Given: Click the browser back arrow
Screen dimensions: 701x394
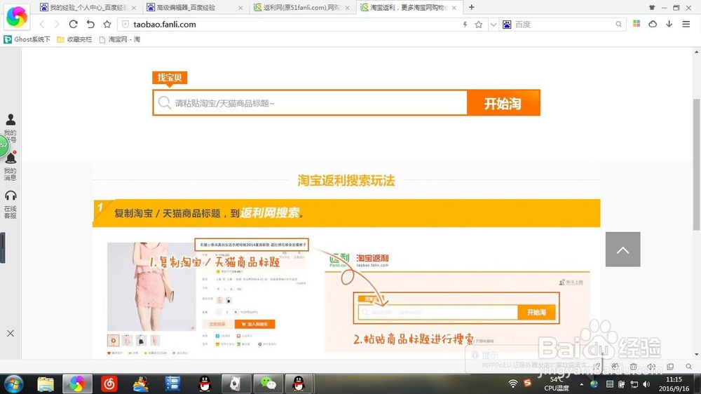Looking at the screenshot, I should (x=42, y=24).
